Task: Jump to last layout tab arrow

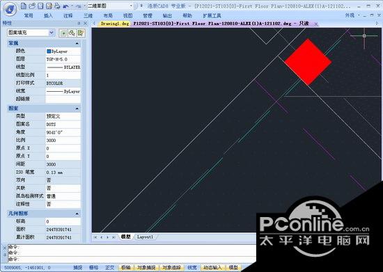Action: click(114, 237)
